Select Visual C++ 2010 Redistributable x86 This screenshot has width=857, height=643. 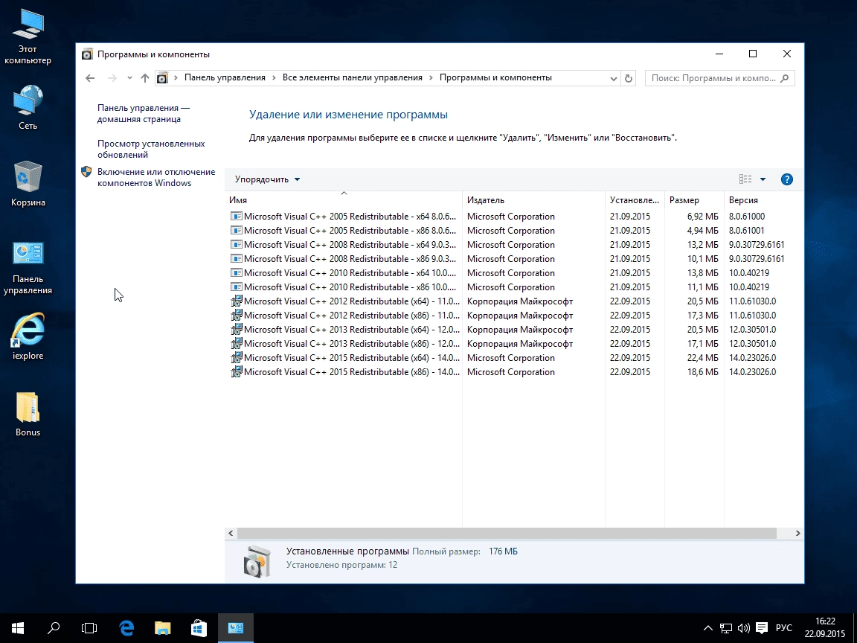(514, 287)
